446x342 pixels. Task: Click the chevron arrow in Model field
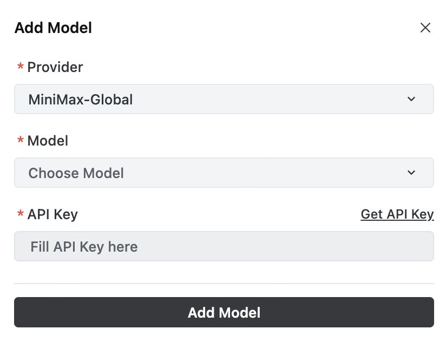coord(411,173)
